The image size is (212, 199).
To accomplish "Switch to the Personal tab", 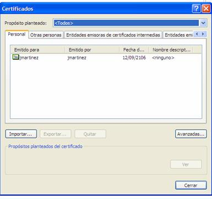I will pyautogui.click(x=17, y=34).
